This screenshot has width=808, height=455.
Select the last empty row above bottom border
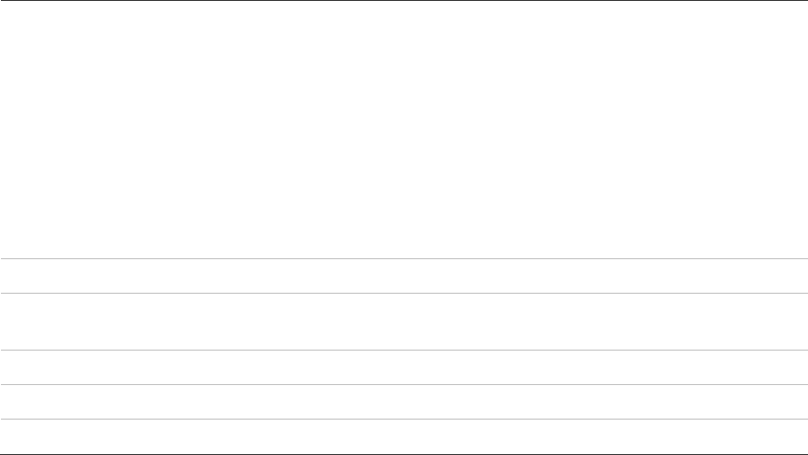coord(404,436)
